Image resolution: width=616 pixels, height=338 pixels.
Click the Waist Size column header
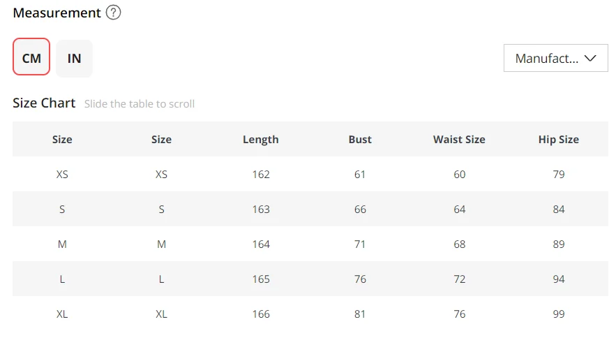(459, 139)
